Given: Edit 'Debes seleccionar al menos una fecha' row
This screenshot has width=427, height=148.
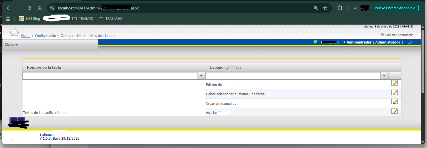Looking at the screenshot, I should (x=395, y=92).
